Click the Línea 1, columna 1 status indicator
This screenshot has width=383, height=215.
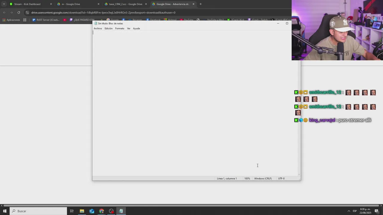click(x=227, y=179)
